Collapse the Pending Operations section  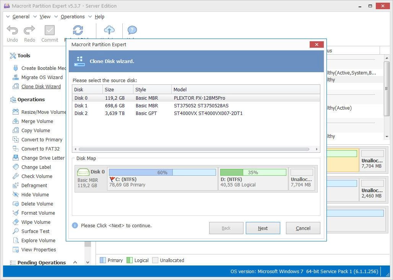pyautogui.click(x=75, y=262)
